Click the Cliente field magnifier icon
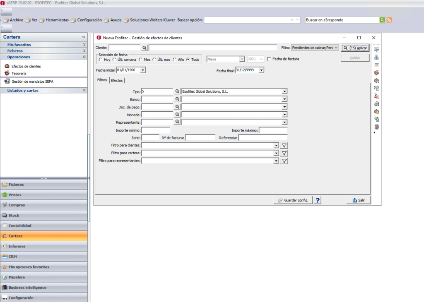This screenshot has width=424, height=302. pos(145,48)
